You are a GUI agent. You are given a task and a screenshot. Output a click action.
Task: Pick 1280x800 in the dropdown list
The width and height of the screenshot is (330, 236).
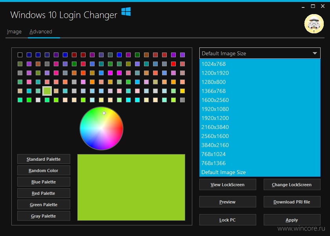click(x=260, y=82)
